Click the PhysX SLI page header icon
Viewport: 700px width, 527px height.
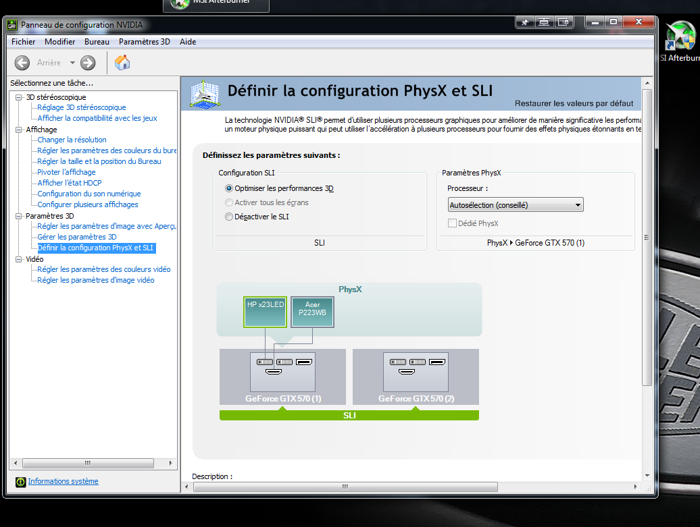pyautogui.click(x=205, y=94)
